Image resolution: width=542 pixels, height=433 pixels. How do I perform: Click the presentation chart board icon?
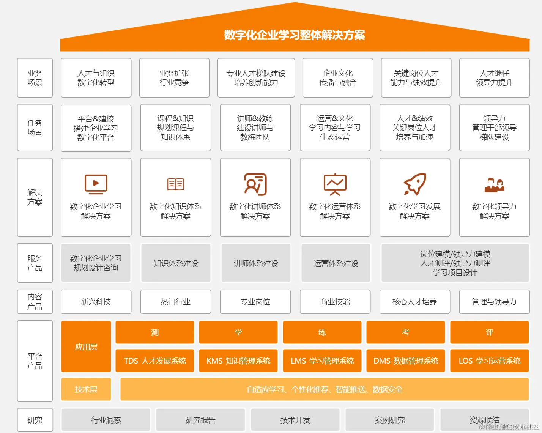click(335, 184)
